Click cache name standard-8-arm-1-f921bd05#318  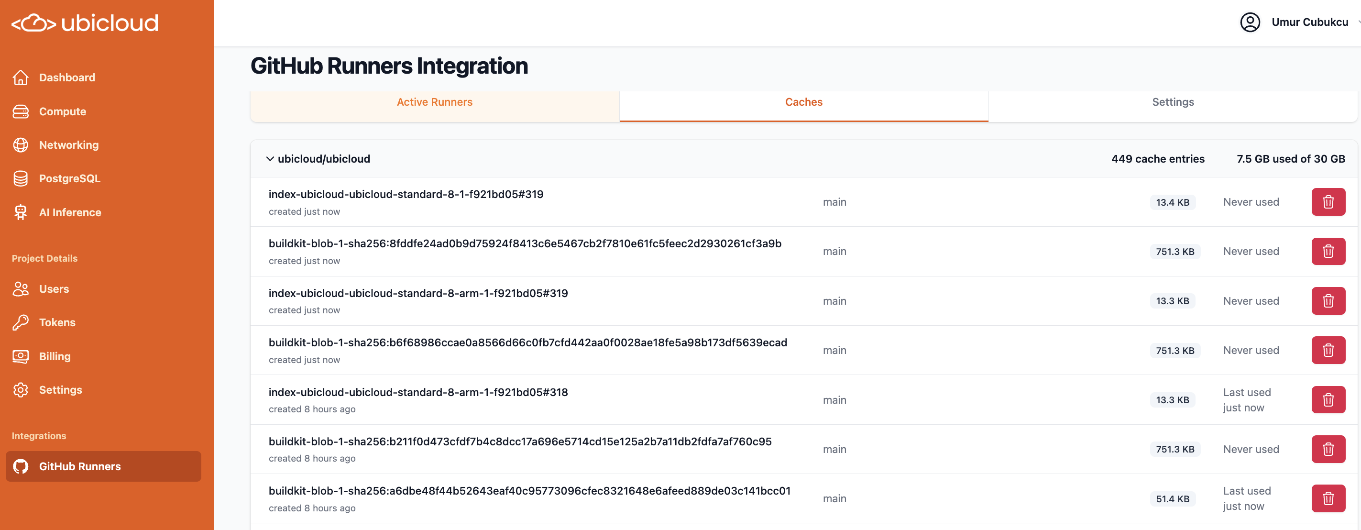[x=418, y=392]
